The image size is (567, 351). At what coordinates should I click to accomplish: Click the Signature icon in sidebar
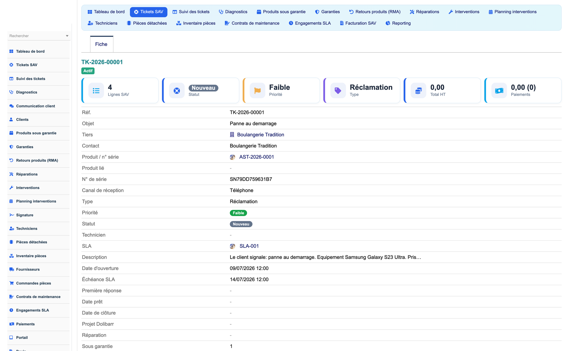[11, 215]
